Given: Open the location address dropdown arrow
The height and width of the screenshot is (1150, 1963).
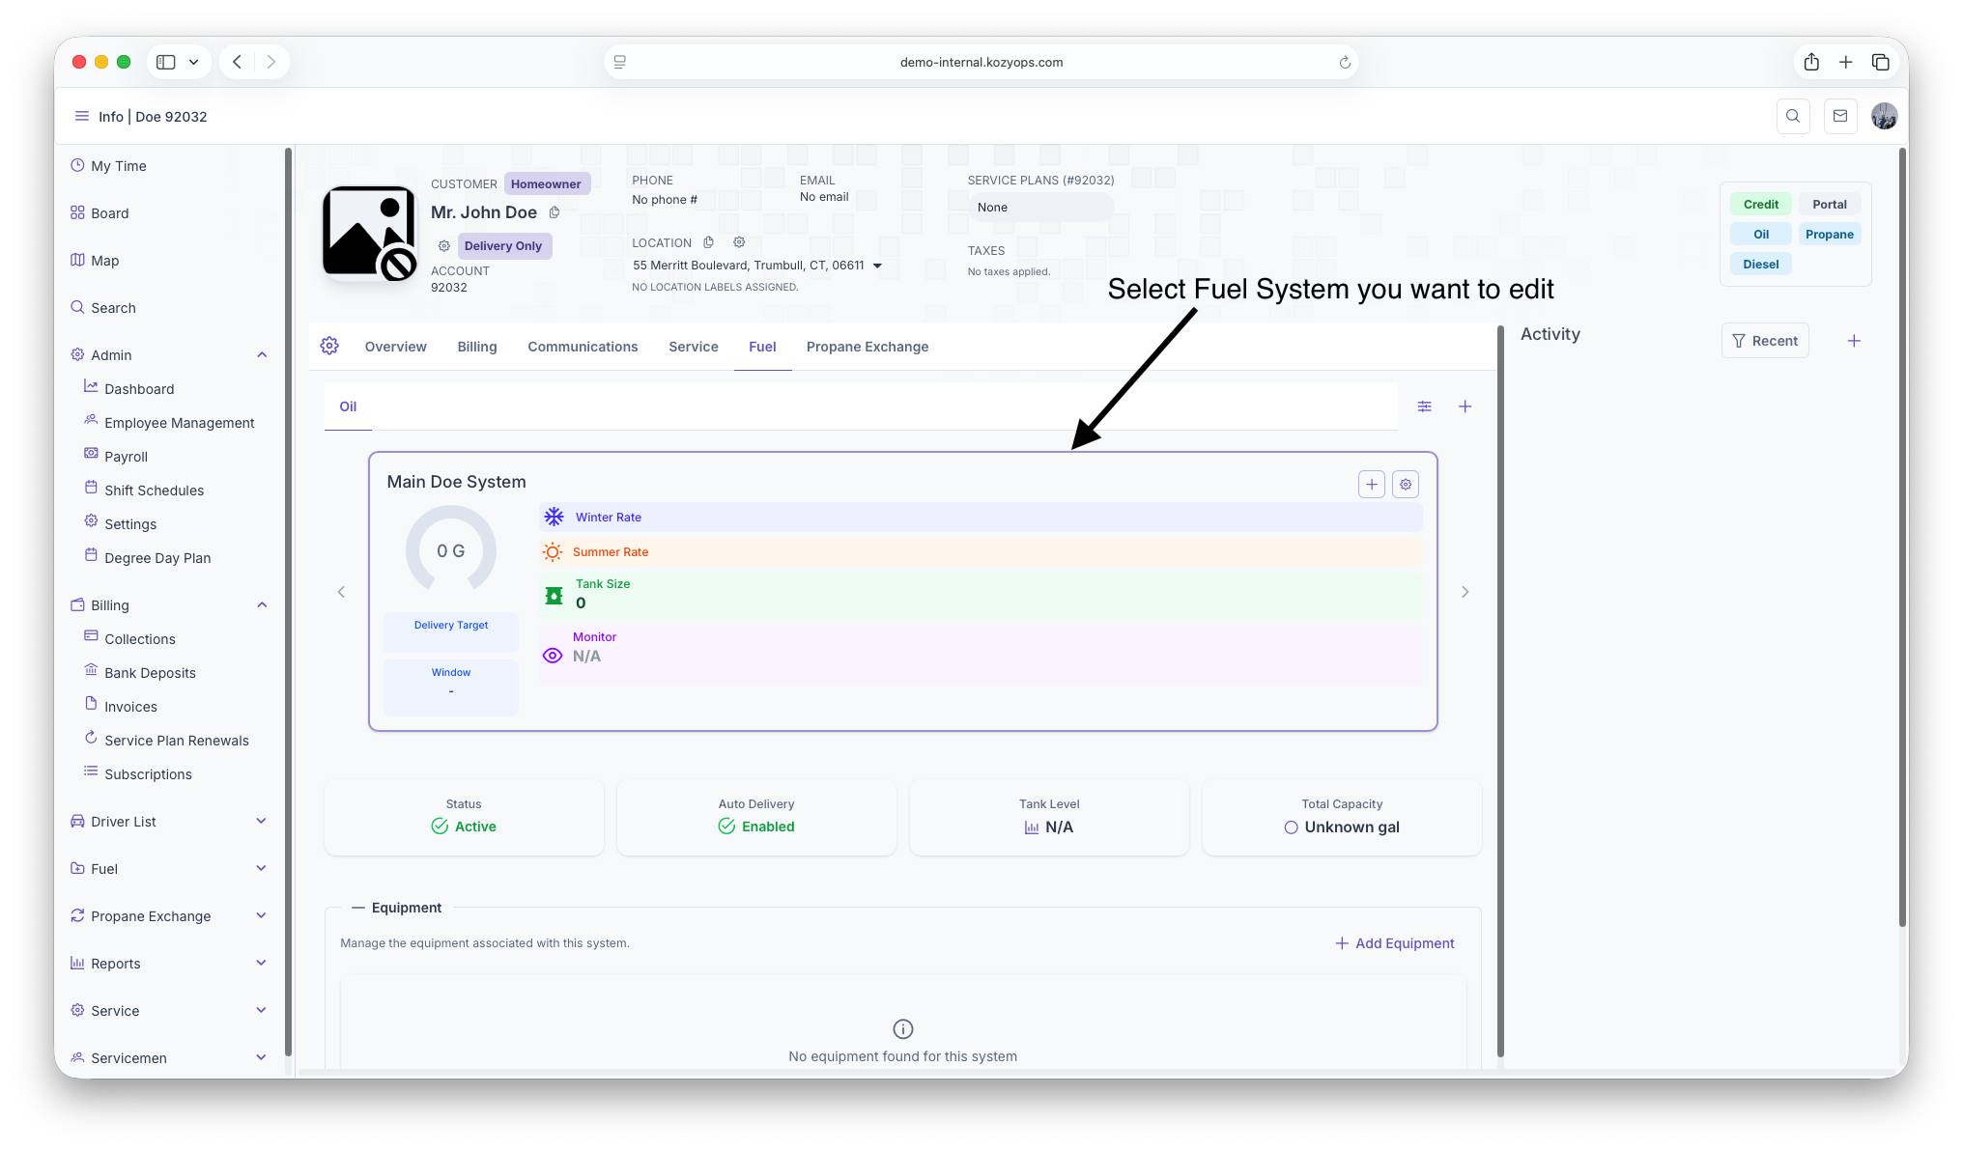Looking at the screenshot, I should [877, 266].
